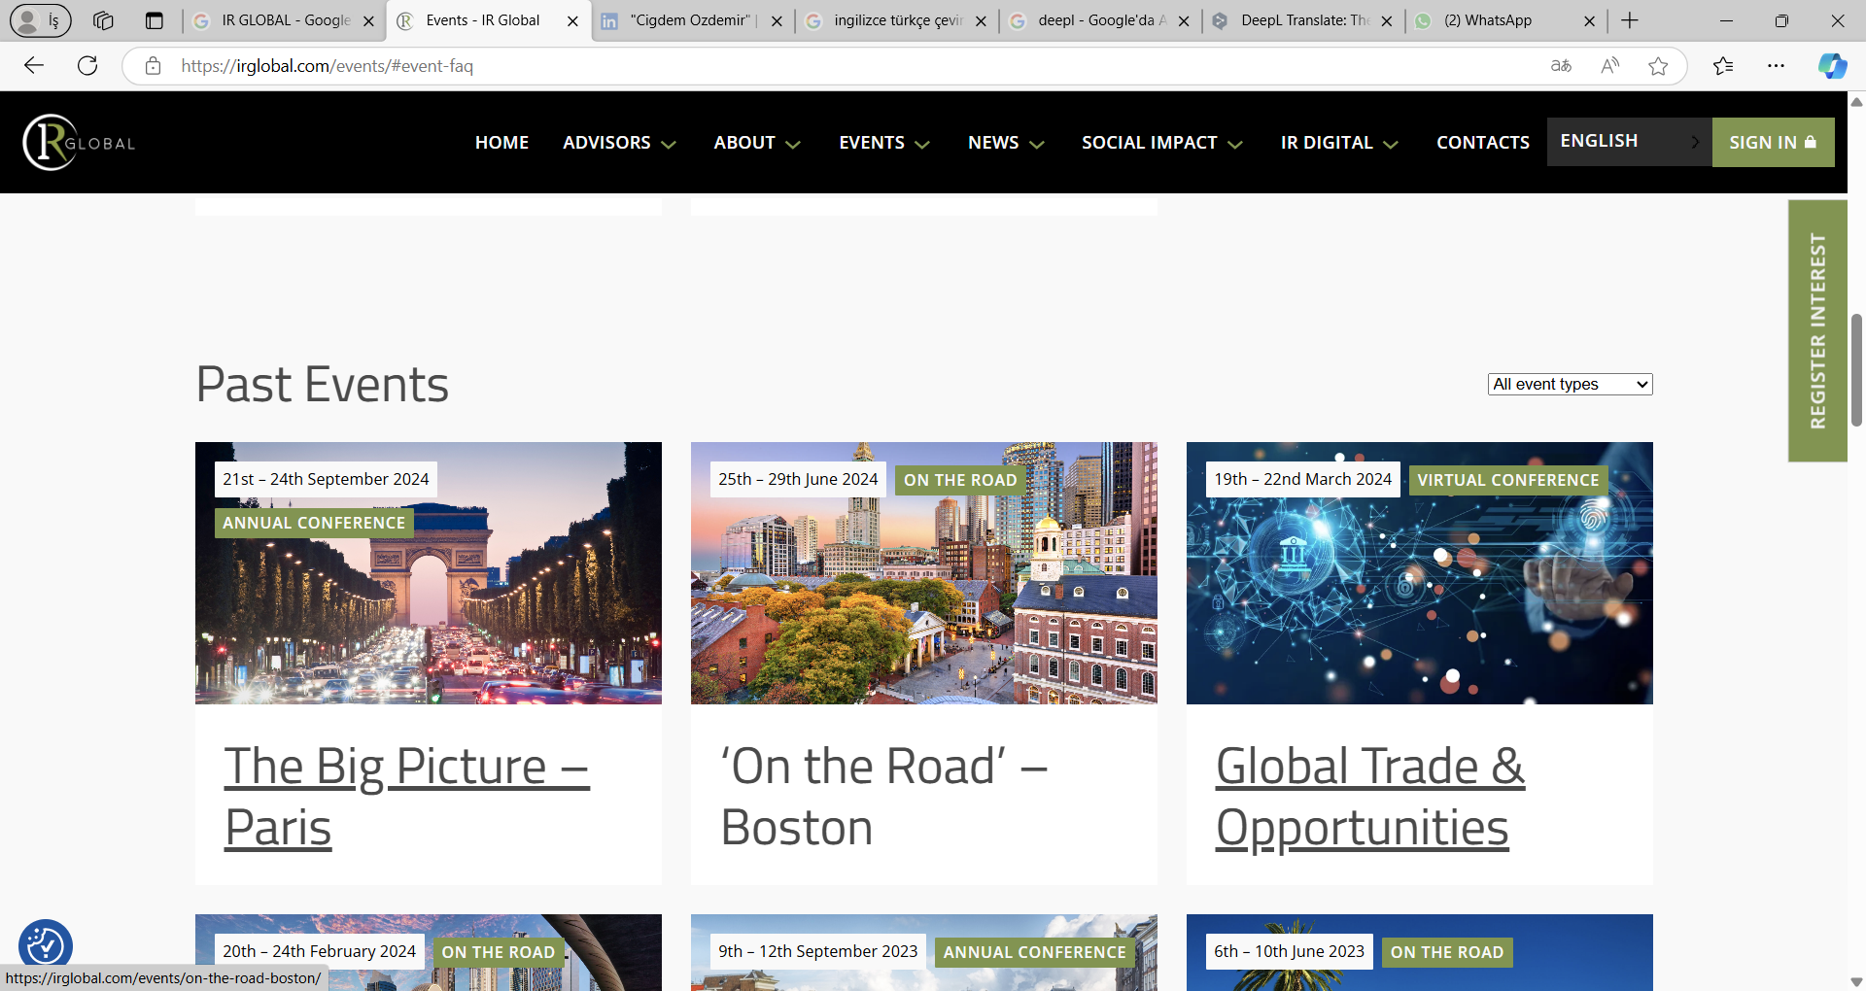Screen dimensions: 1866x991
Task: Open the ENGLISH language selector
Action: click(1629, 142)
